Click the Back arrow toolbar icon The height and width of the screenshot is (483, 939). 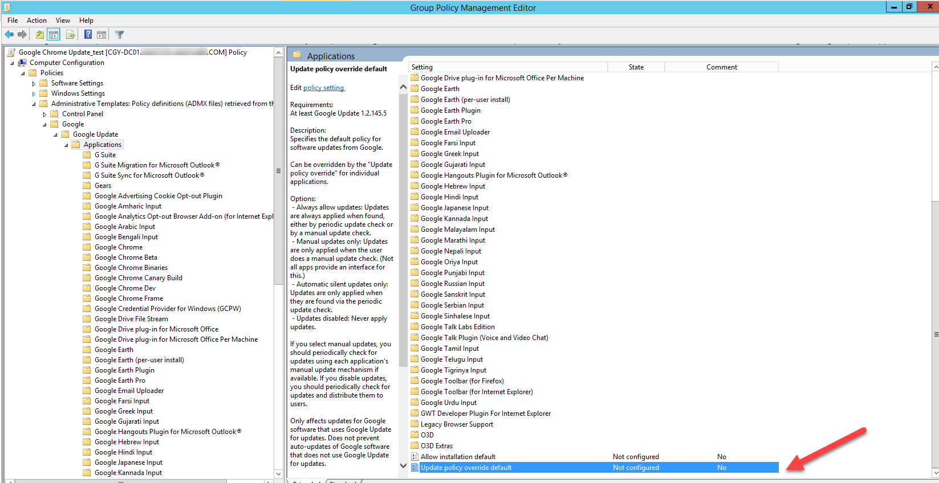[x=9, y=35]
